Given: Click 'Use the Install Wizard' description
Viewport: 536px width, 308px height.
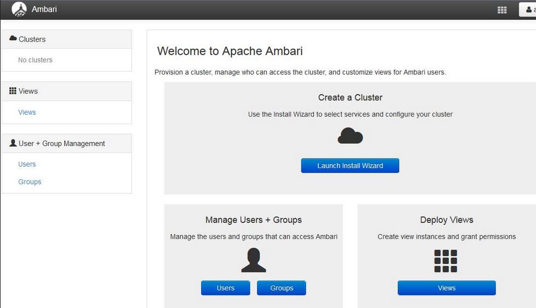Looking at the screenshot, I should pyautogui.click(x=350, y=114).
